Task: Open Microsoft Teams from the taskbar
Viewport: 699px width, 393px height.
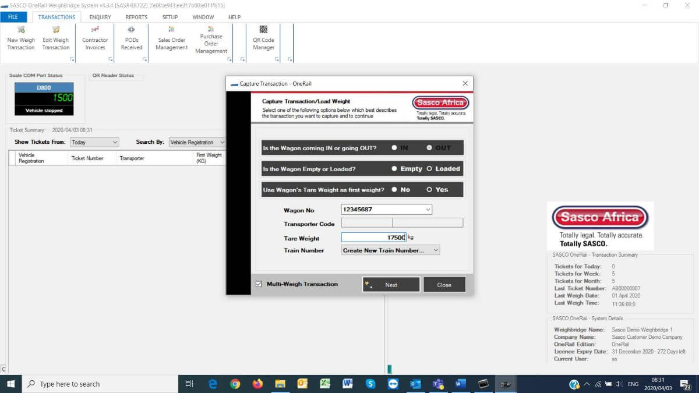Action: point(437,384)
